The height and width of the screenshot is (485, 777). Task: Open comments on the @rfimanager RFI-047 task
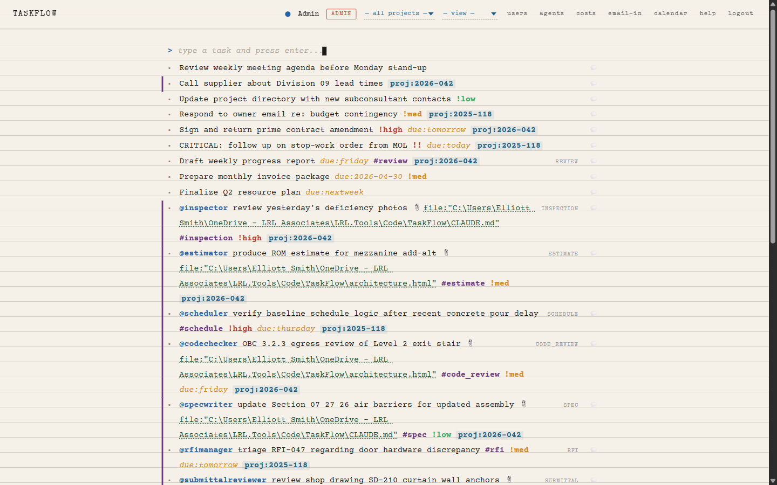pos(594,450)
